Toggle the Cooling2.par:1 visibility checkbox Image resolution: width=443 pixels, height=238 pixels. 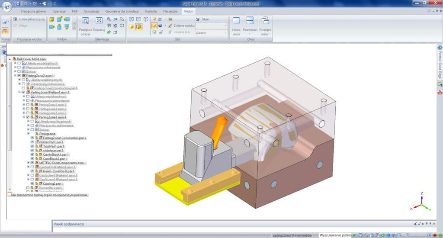click(x=32, y=183)
